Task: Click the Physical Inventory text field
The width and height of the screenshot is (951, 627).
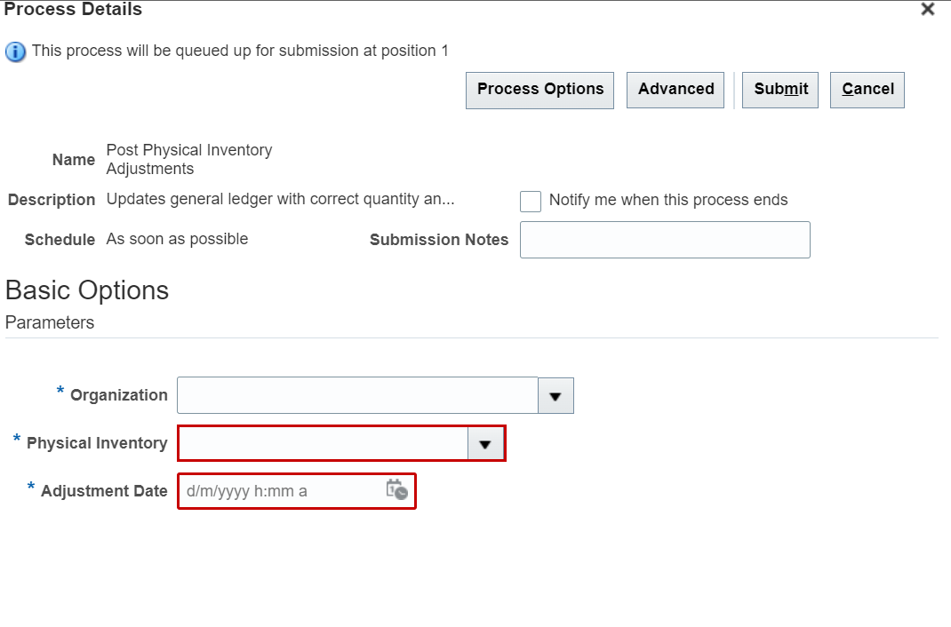Action: pos(320,443)
